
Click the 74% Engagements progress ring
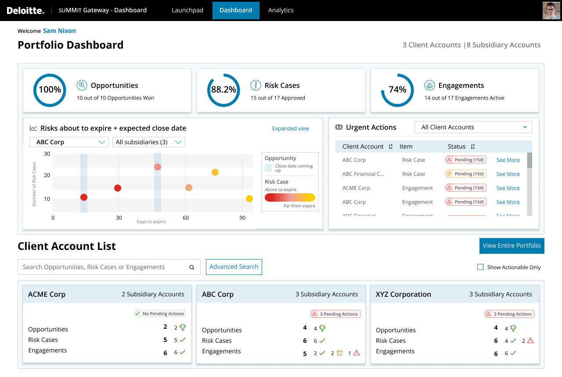tap(397, 90)
